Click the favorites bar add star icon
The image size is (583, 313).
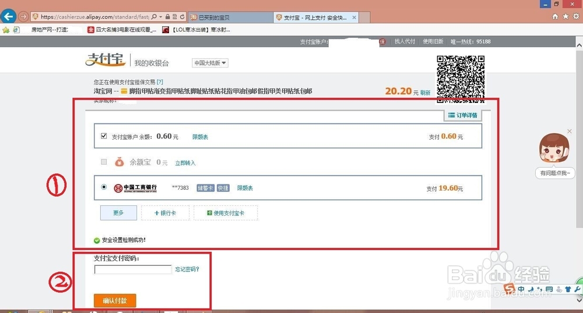click(x=6, y=30)
